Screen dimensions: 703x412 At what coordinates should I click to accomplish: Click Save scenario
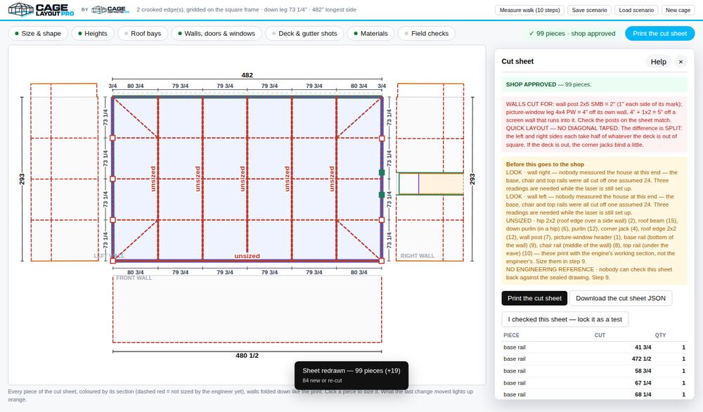589,10
